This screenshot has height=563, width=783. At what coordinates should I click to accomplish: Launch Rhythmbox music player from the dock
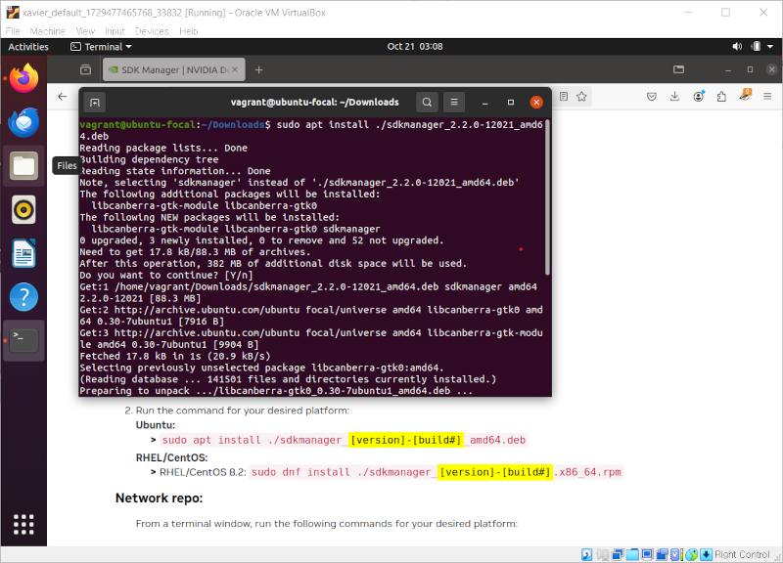coord(23,210)
